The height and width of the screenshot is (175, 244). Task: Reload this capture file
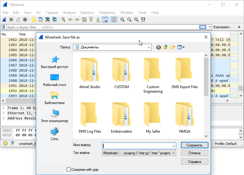tap(55, 20)
